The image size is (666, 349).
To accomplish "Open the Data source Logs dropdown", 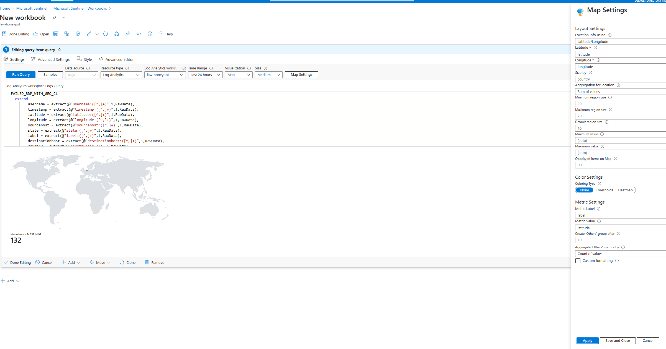I will click(82, 75).
